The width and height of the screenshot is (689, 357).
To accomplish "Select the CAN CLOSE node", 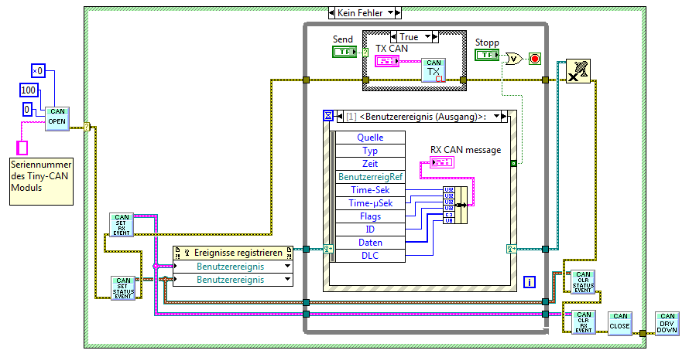I will (620, 323).
